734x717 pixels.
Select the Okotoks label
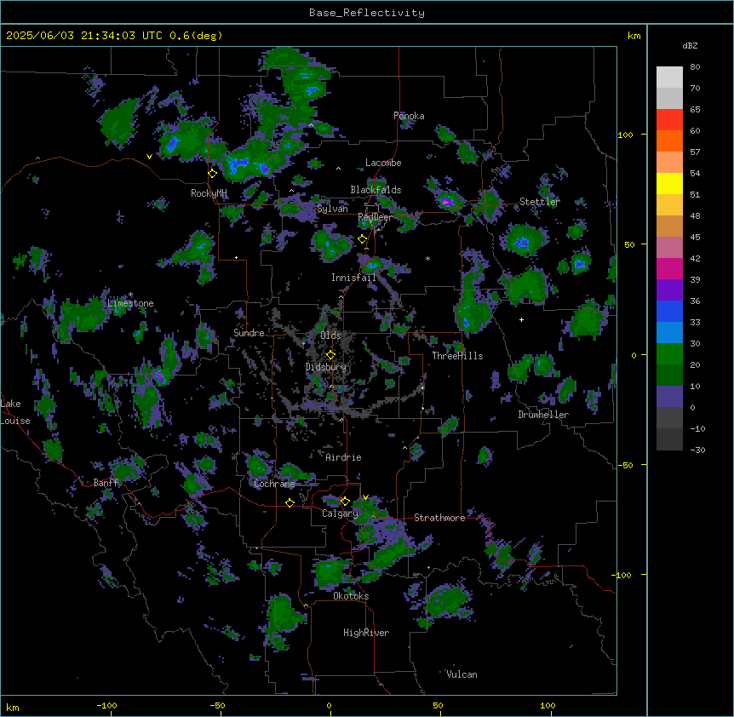pyautogui.click(x=351, y=596)
